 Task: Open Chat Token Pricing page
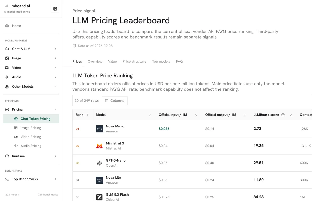(x=31, y=119)
